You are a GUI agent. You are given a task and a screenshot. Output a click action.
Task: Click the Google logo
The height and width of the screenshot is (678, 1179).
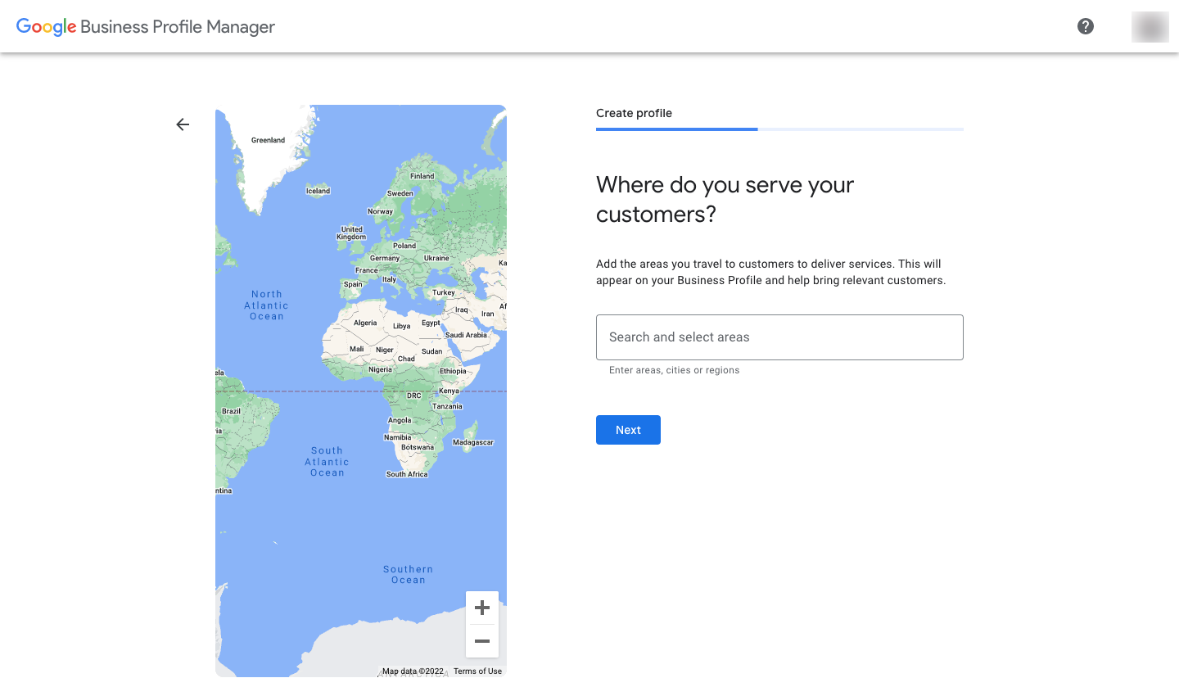pyautogui.click(x=46, y=26)
